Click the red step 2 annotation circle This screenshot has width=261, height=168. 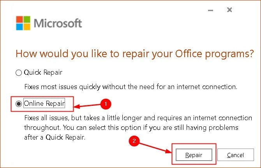coord(134,141)
